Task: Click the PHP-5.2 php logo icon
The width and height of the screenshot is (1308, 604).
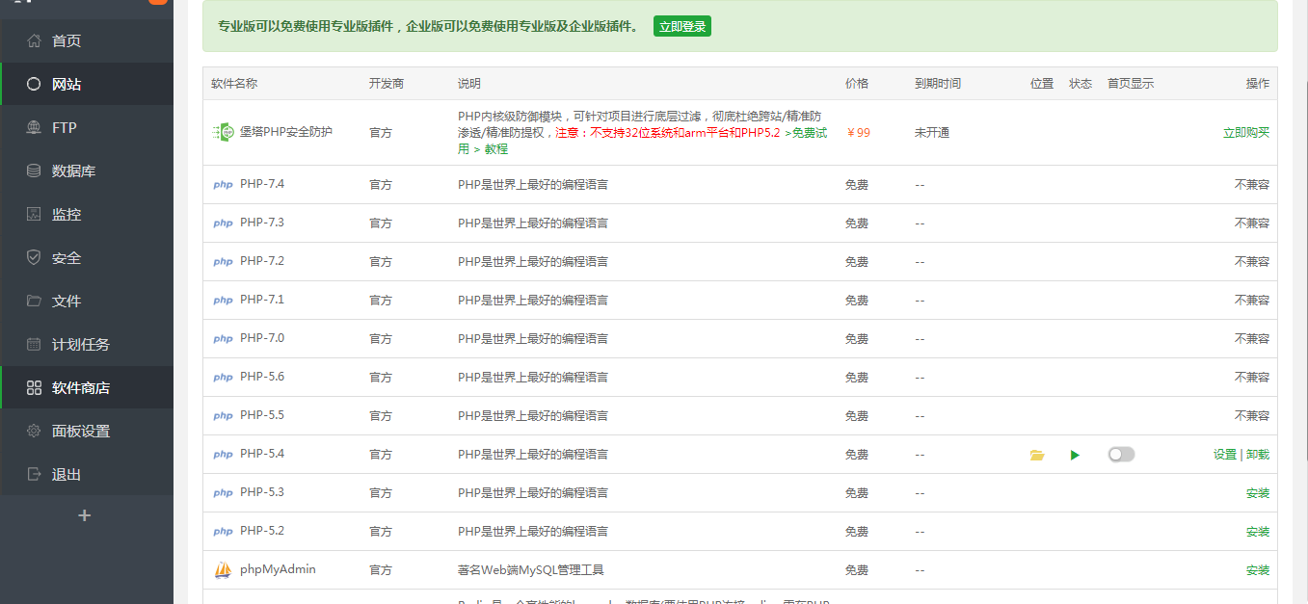Action: point(223,532)
